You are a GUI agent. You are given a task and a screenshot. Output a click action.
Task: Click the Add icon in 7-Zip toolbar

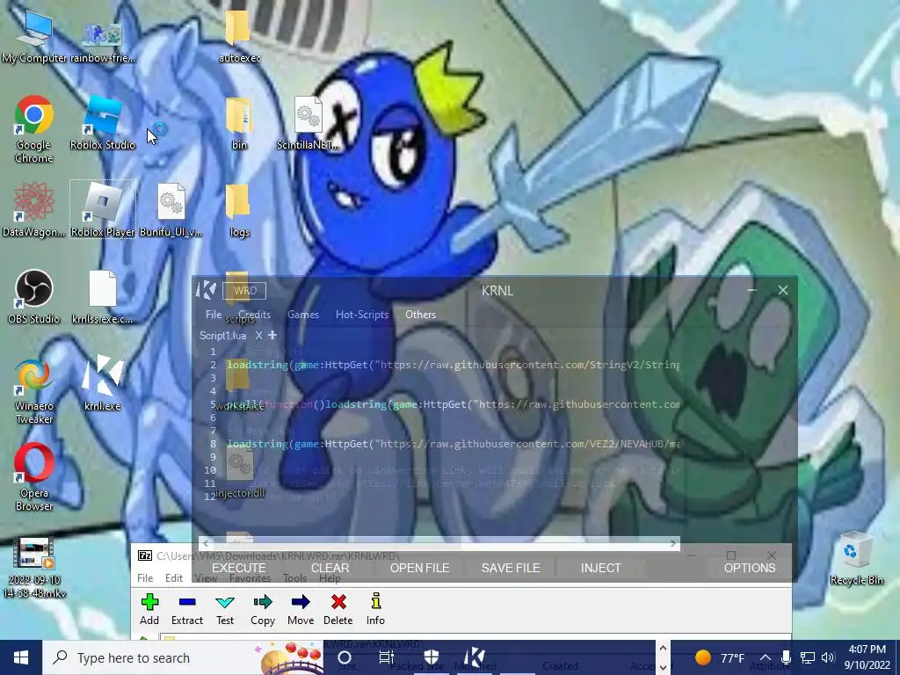click(x=149, y=609)
